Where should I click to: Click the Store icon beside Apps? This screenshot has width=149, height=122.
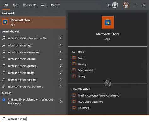(74, 58)
